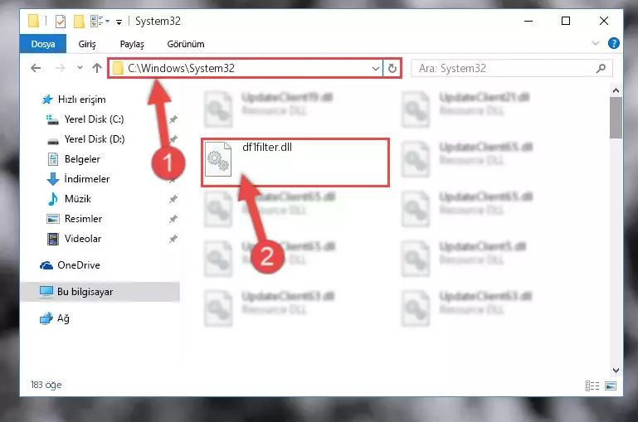
Task: Open Yerel Disk (C:) in sidebar
Action: click(94, 119)
